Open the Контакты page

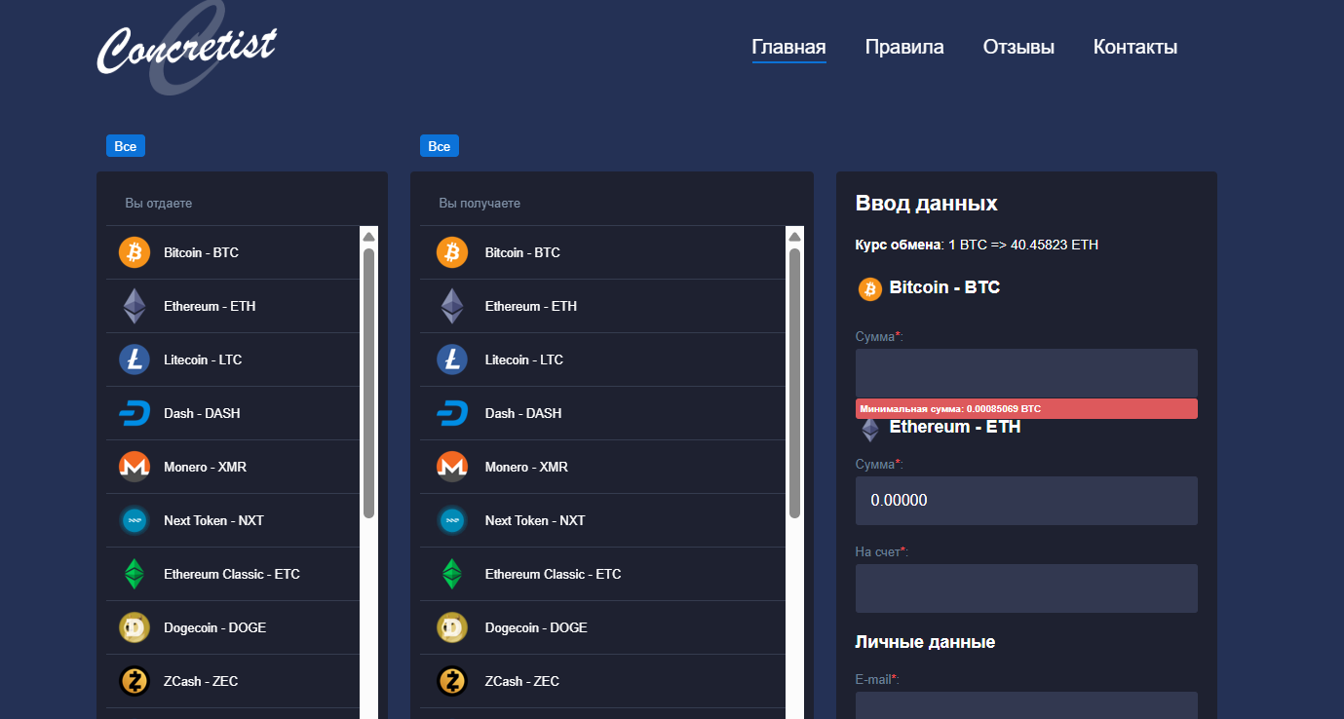click(1134, 47)
